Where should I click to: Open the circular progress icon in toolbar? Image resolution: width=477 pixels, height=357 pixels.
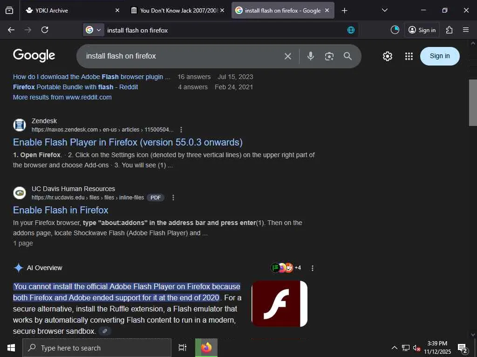pyautogui.click(x=395, y=30)
